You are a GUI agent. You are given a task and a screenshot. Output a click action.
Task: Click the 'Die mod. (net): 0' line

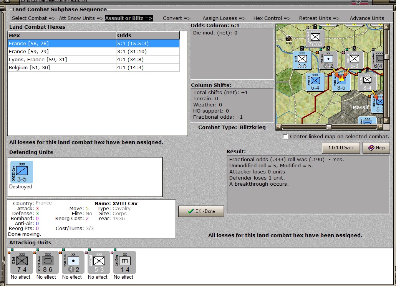[x=215, y=33]
